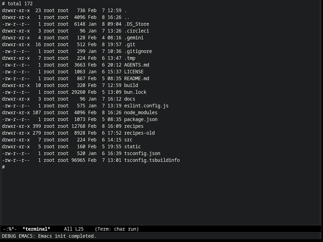Click the .DS_Store file name
323x242 pixels.
click(137, 24)
